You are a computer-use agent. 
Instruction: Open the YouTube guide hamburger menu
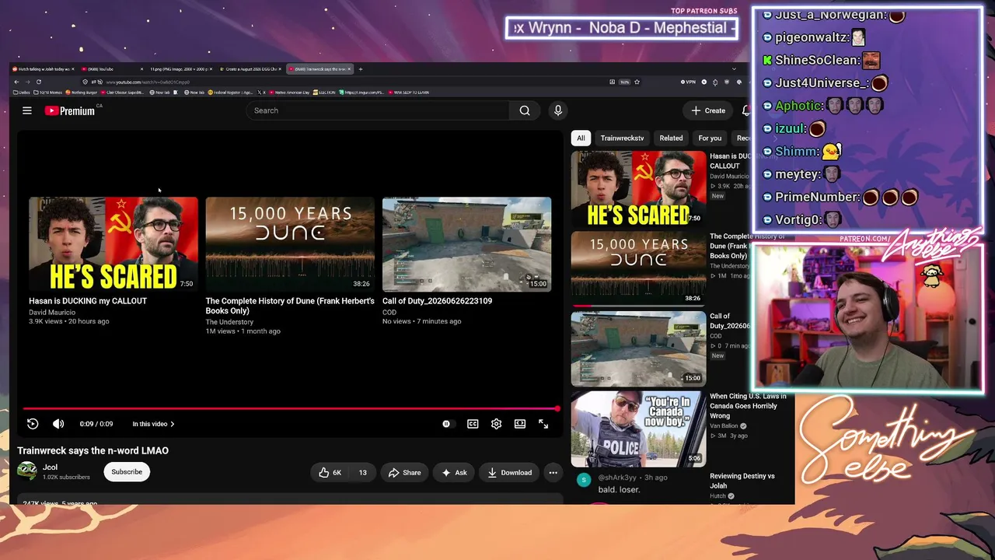[x=27, y=110]
